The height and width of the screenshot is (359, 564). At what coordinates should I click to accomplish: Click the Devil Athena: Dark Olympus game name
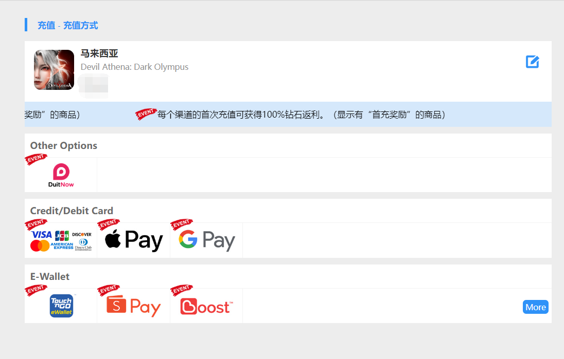134,67
